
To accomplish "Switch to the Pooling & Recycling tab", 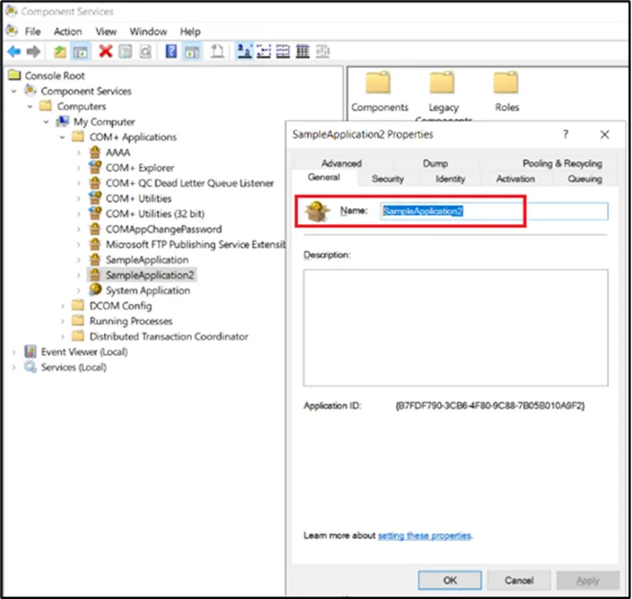I will click(x=562, y=163).
